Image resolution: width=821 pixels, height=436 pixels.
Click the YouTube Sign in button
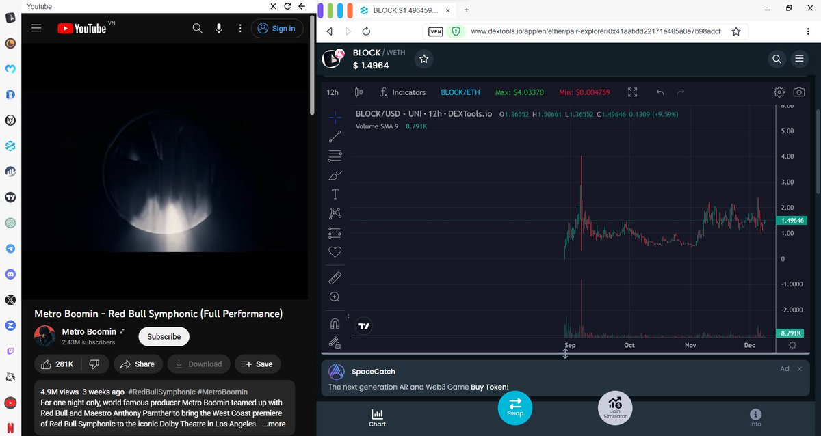277,28
